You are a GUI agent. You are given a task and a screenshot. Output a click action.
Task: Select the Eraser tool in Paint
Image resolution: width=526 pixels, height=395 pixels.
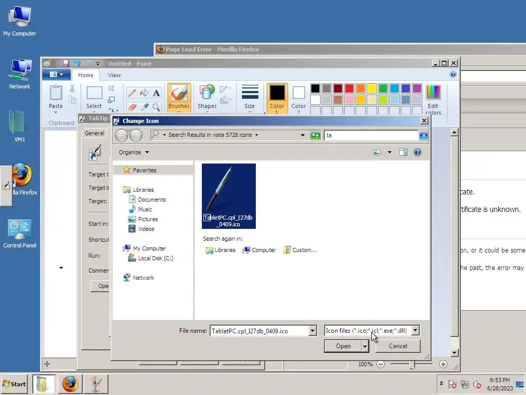132,107
